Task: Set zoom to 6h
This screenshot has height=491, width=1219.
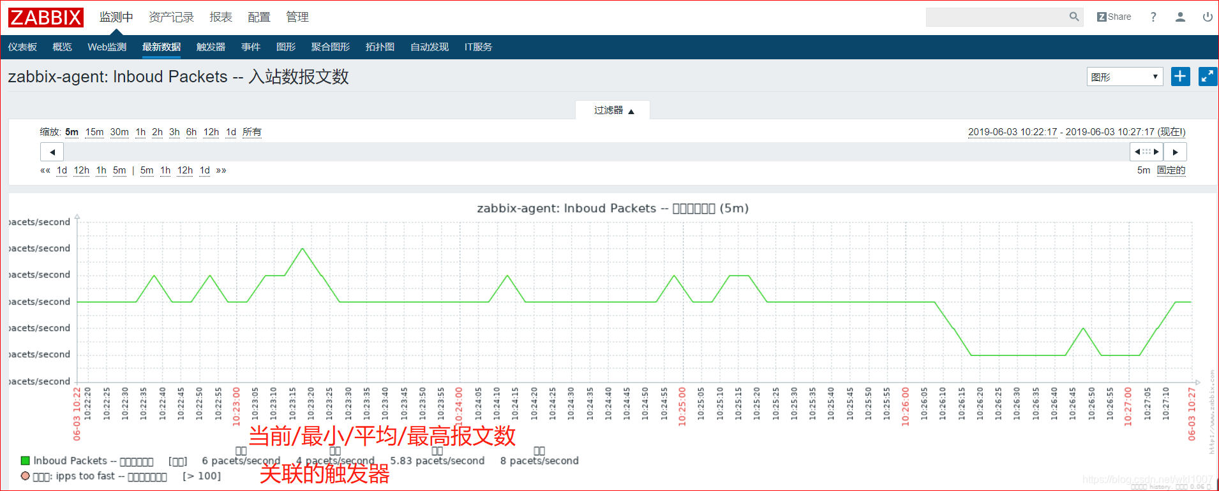Action: point(191,132)
